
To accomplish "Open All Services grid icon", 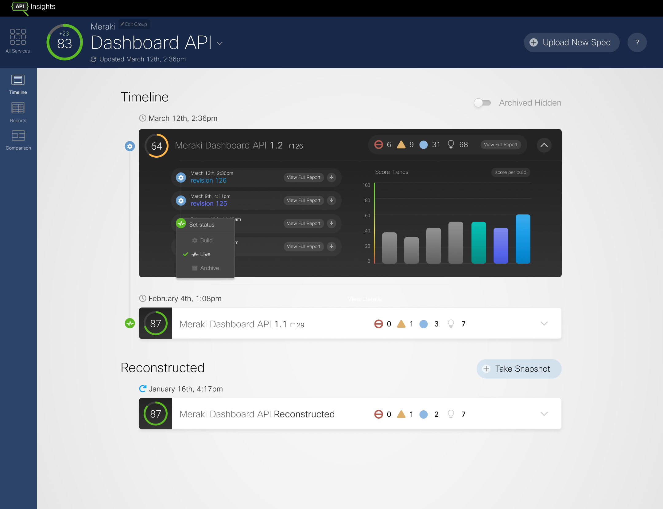I will pyautogui.click(x=18, y=37).
